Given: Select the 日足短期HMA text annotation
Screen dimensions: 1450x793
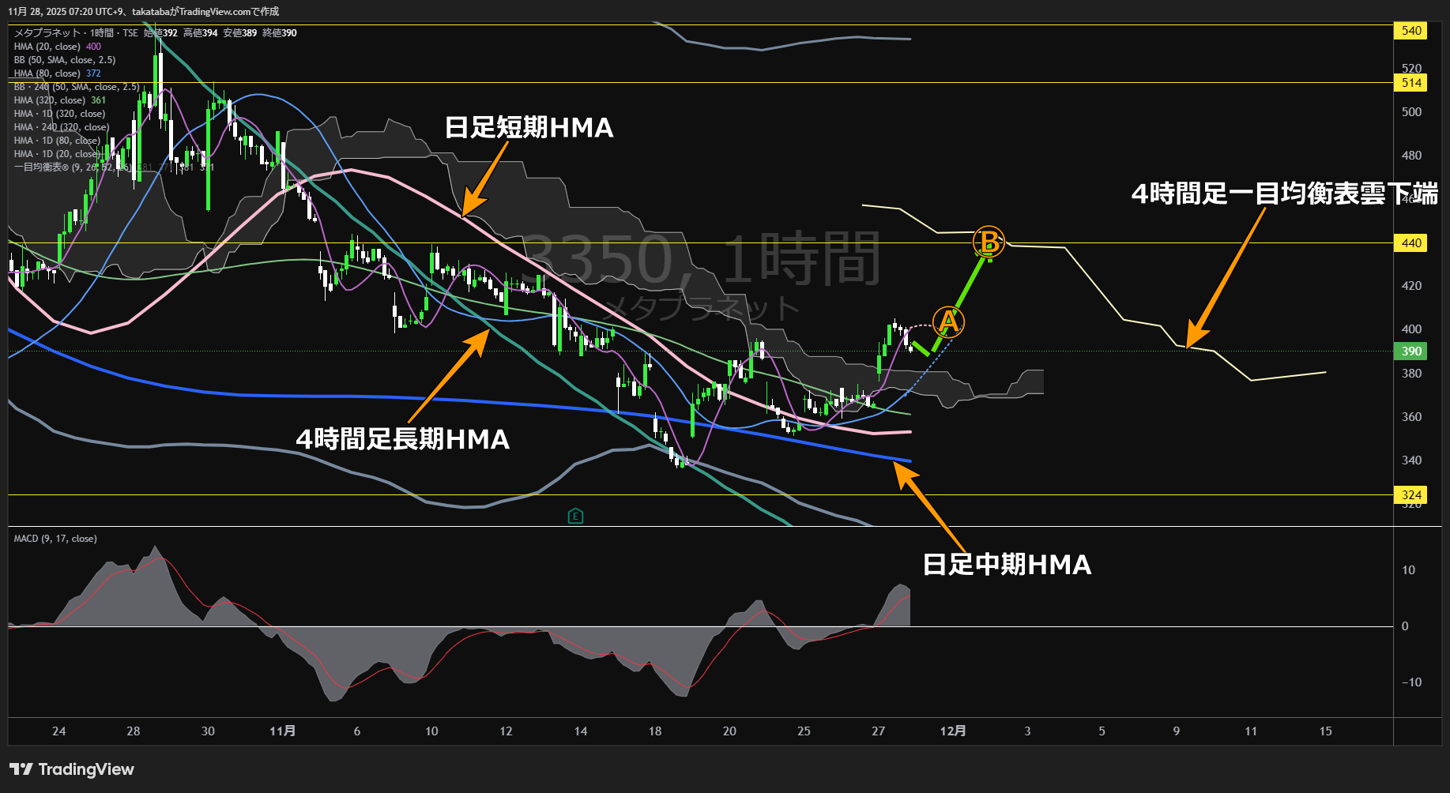Looking at the screenshot, I should pyautogui.click(x=529, y=128).
